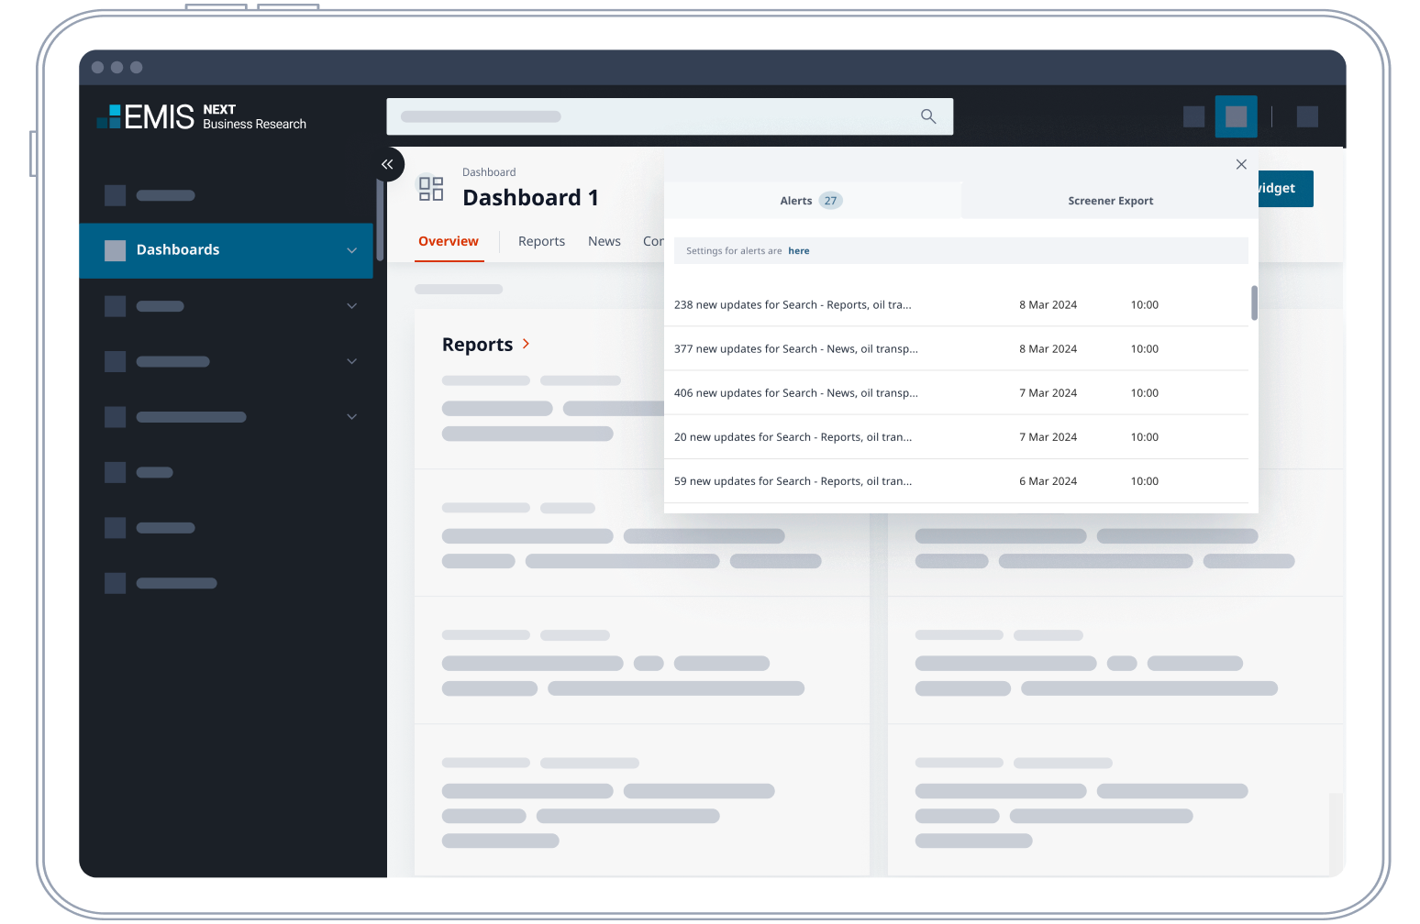Click the EMIS Next logo
The image size is (1420, 924).
202,116
